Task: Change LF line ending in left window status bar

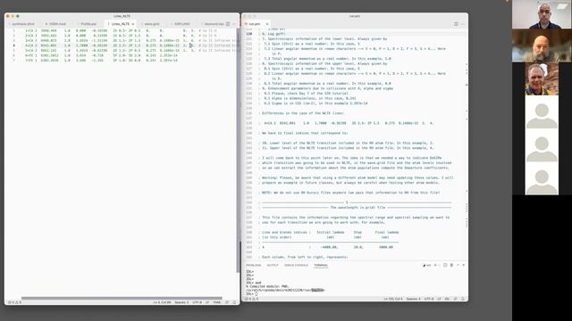Action: click(x=207, y=302)
